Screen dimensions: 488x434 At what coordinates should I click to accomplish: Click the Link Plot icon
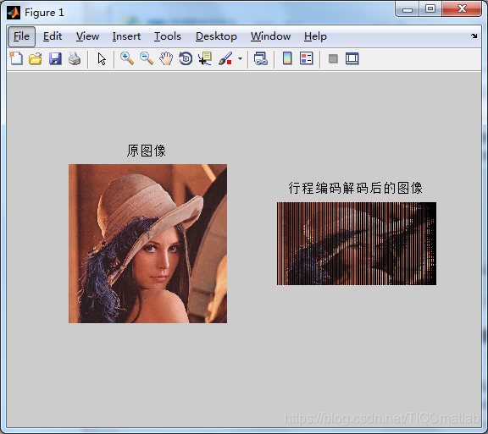click(x=260, y=58)
